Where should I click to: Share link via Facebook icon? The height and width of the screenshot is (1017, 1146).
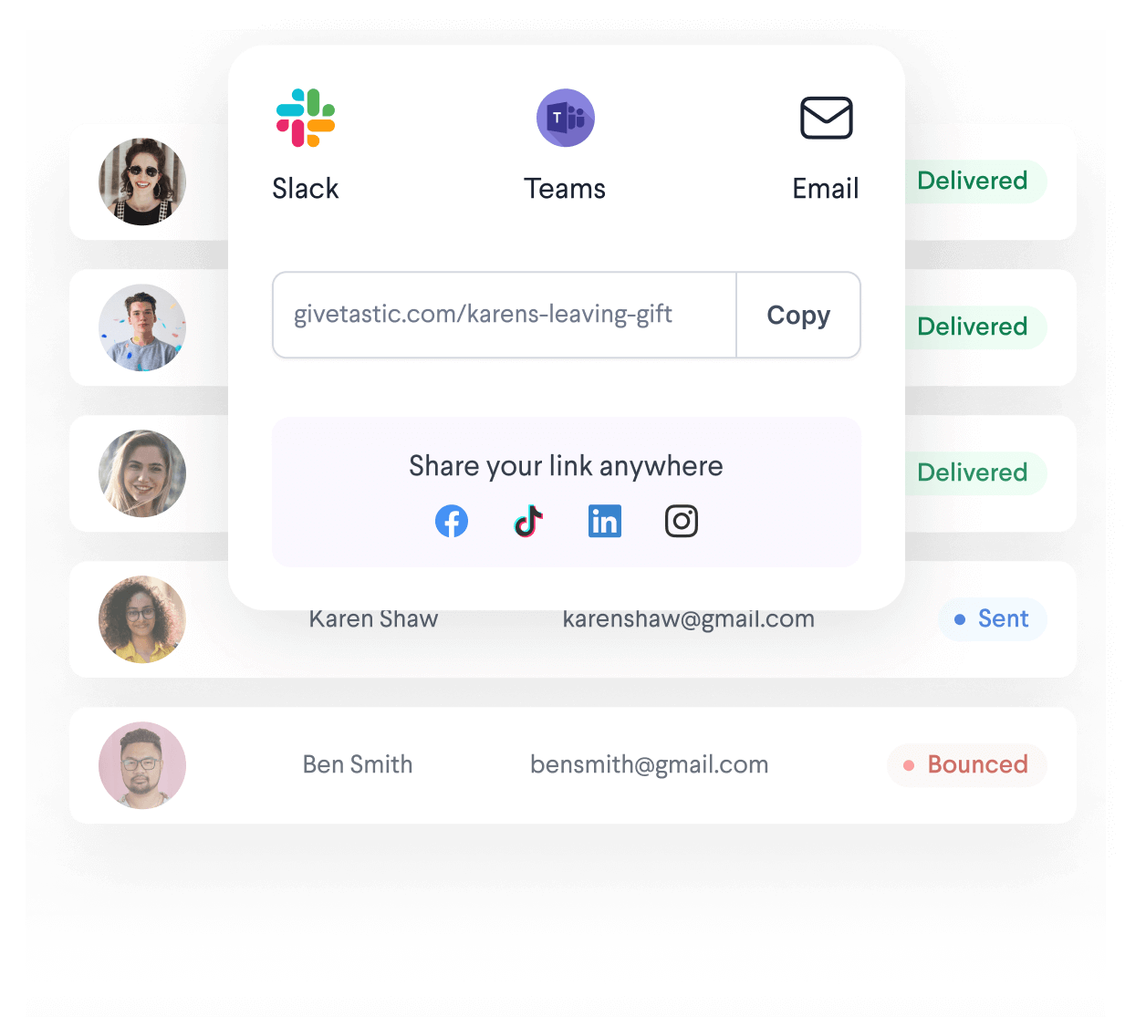[452, 521]
